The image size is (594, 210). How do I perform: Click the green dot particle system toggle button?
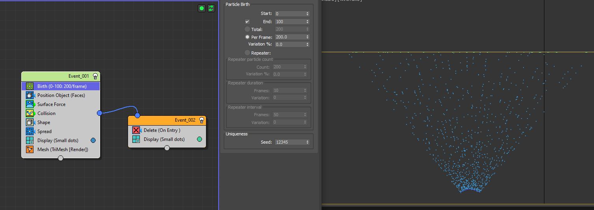tap(202, 8)
